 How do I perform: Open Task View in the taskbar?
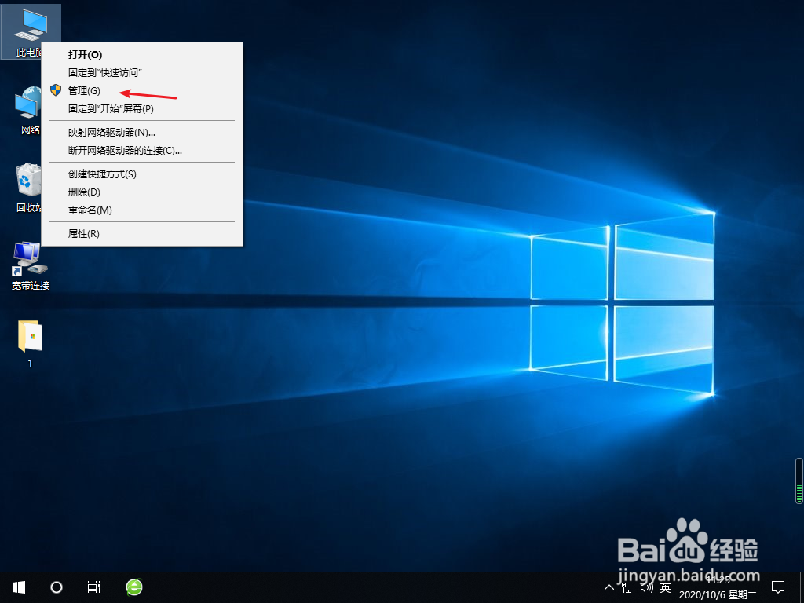(x=94, y=587)
